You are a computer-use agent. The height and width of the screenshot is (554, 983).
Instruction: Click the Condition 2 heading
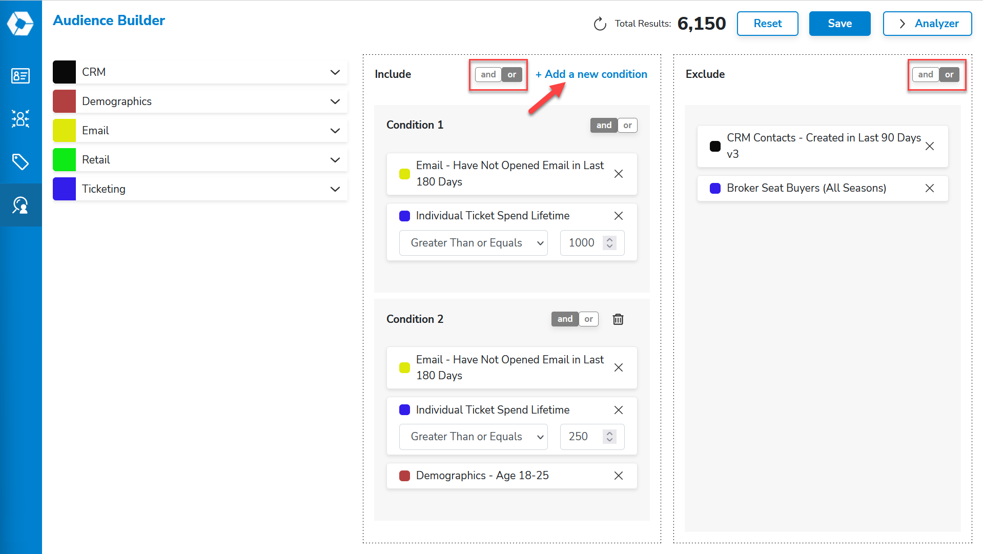click(x=415, y=319)
